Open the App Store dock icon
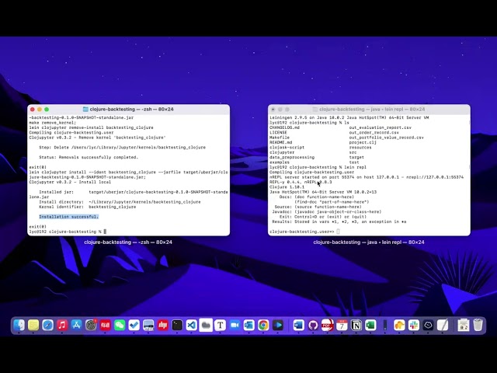This screenshot has height=373, width=497. coord(76,325)
